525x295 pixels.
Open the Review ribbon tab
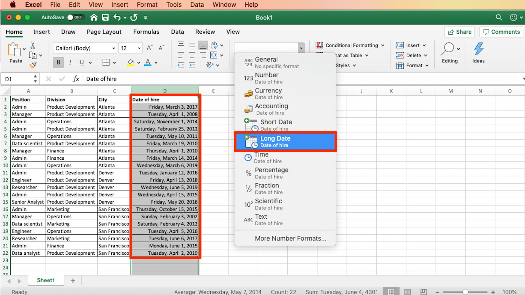pyautogui.click(x=205, y=32)
